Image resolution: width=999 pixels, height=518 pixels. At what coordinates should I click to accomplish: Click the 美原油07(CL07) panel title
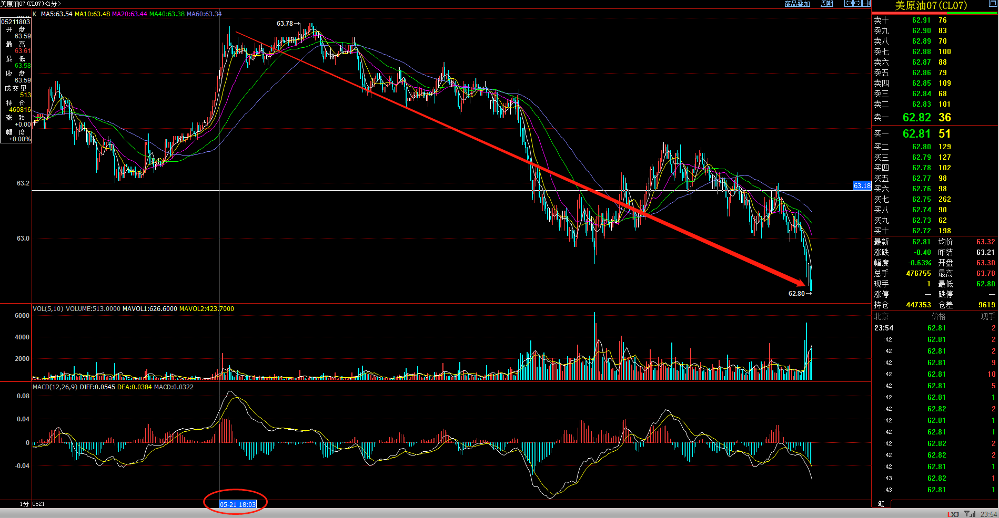coord(931,5)
